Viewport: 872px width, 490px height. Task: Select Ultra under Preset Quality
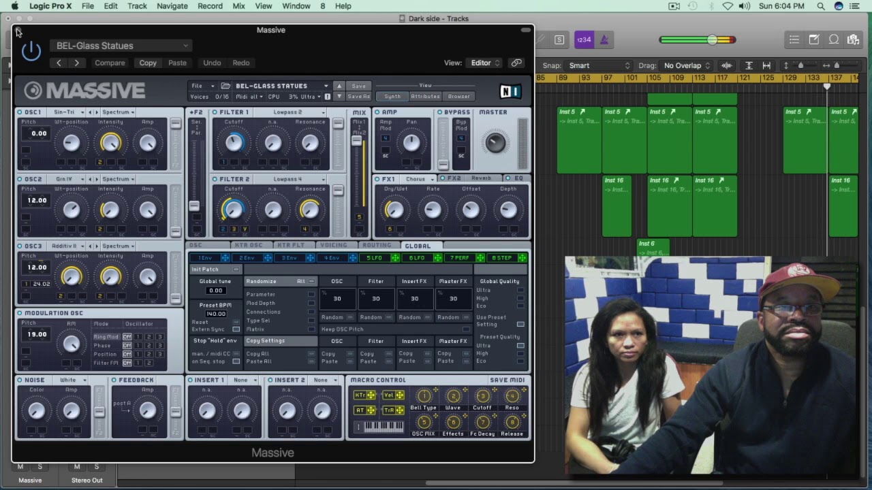click(x=520, y=346)
